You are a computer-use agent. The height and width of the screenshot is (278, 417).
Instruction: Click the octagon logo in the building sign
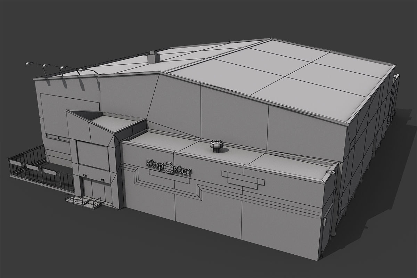pos(169,168)
